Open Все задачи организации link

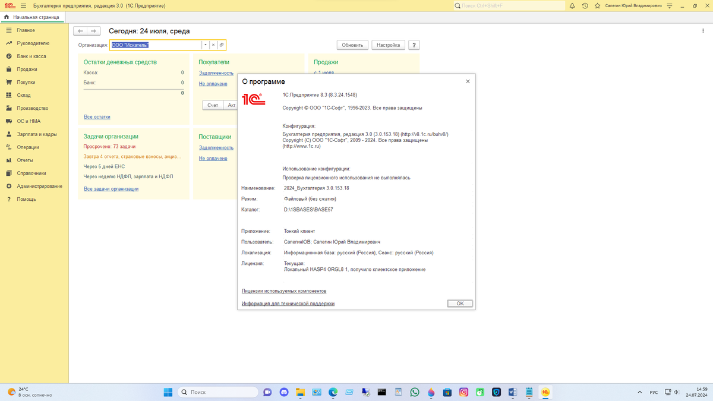coord(111,189)
